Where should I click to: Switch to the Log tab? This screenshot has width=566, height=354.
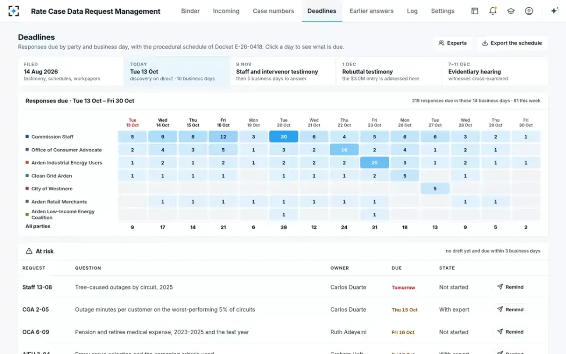pos(412,11)
